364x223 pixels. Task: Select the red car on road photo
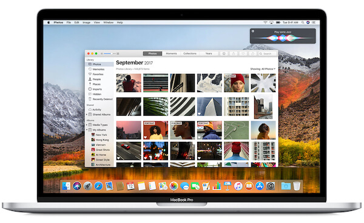pos(129,151)
